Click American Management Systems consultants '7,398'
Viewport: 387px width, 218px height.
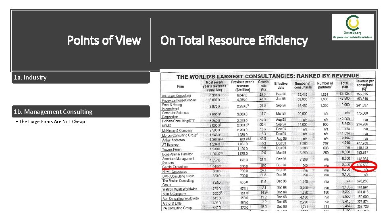[304, 159]
